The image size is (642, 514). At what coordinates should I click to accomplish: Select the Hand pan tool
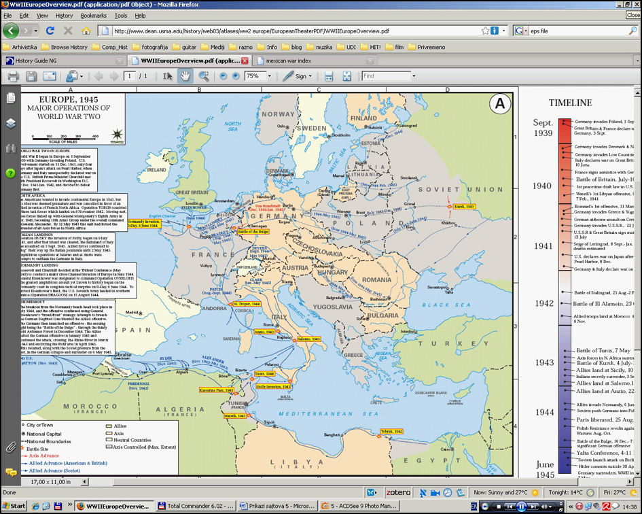click(185, 76)
